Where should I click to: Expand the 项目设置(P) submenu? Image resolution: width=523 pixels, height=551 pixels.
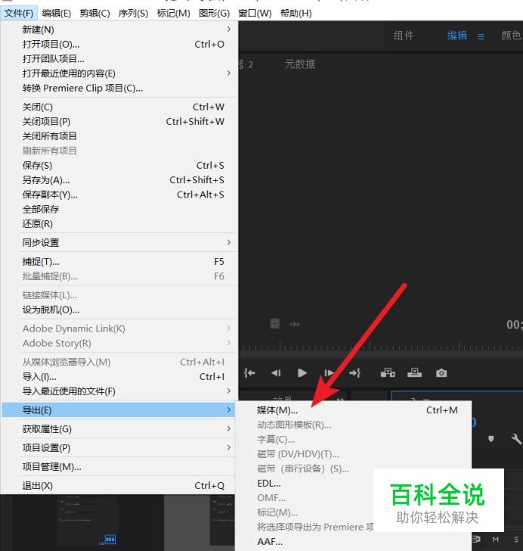click(119, 448)
